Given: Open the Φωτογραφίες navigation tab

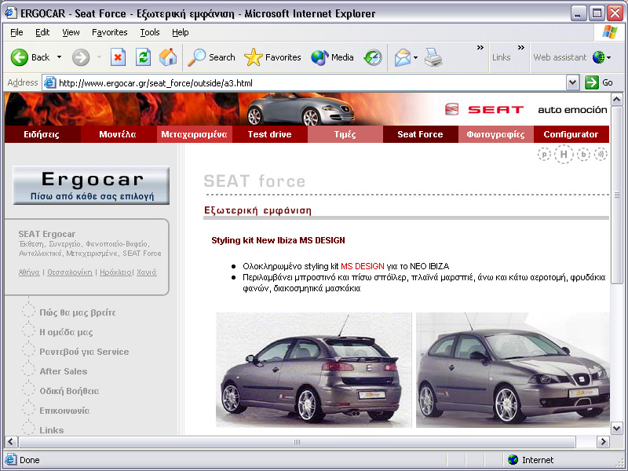Looking at the screenshot, I should pyautogui.click(x=496, y=134).
